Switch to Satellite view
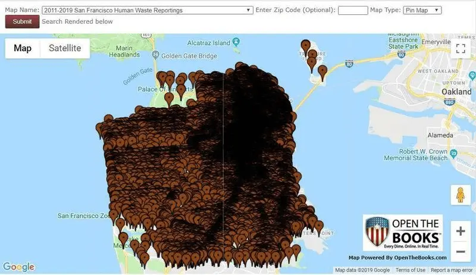Image resolution: width=476 pixels, height=275 pixels. pyautogui.click(x=65, y=48)
